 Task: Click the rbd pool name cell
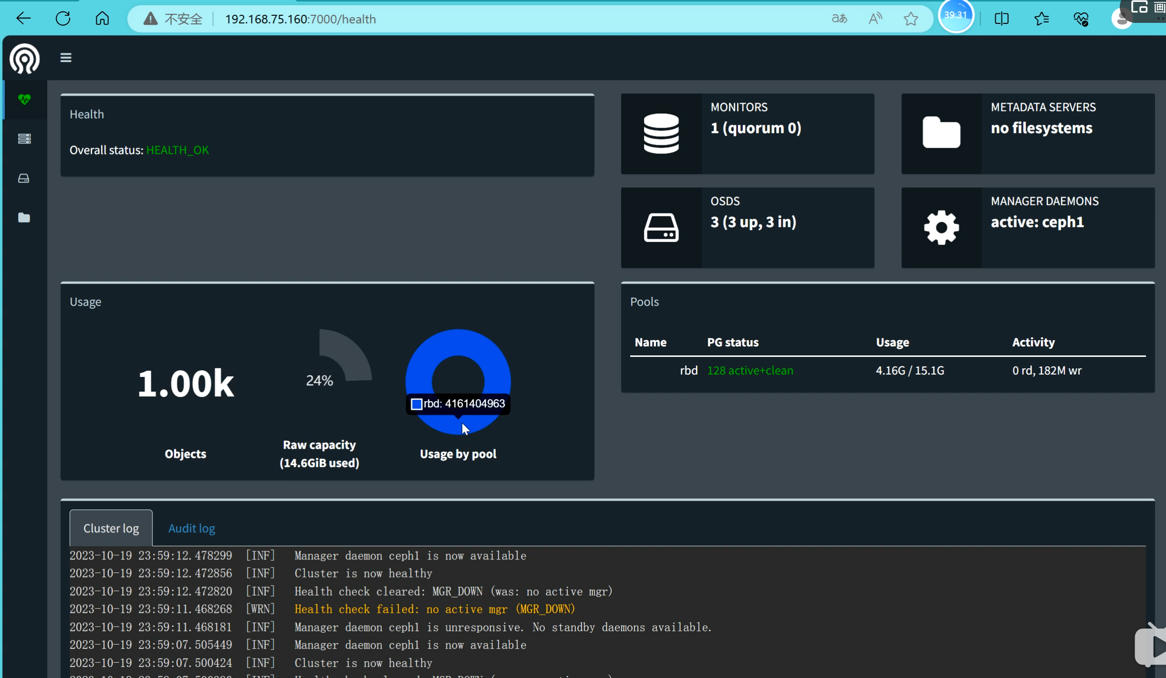(688, 370)
